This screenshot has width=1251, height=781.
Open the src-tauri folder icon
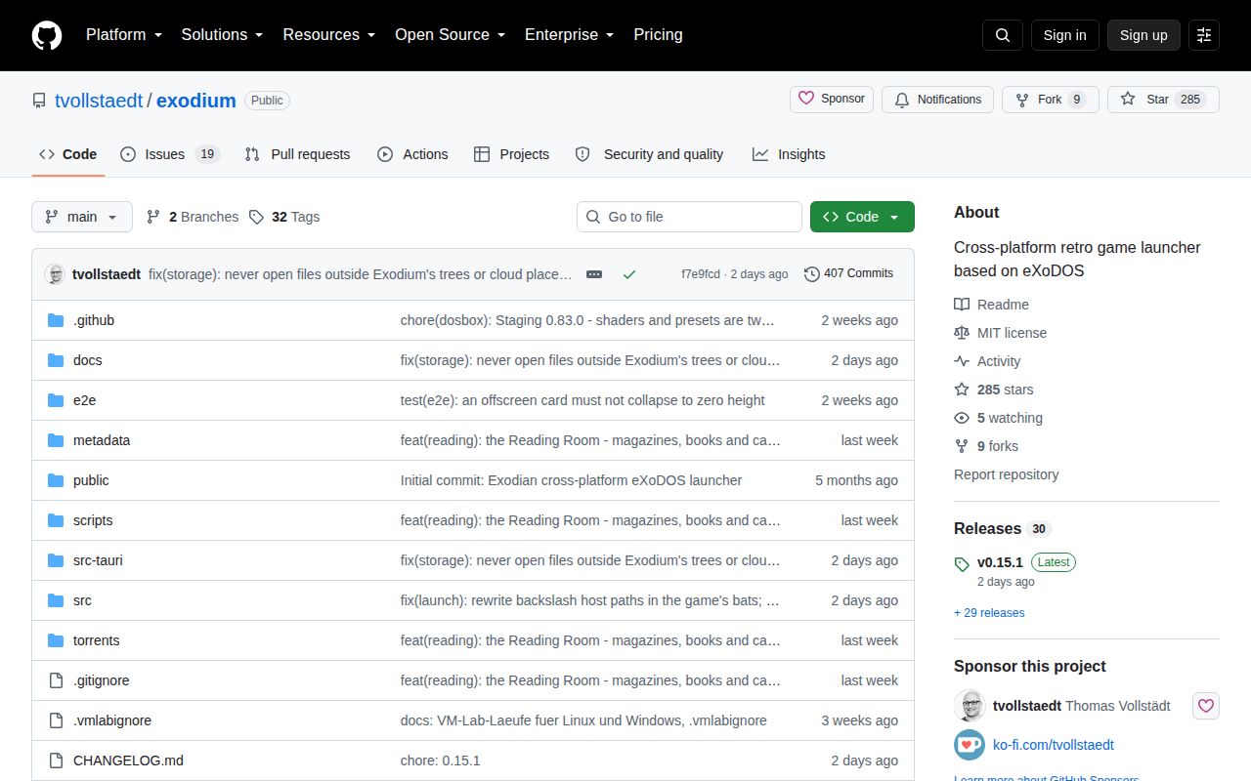(56, 560)
